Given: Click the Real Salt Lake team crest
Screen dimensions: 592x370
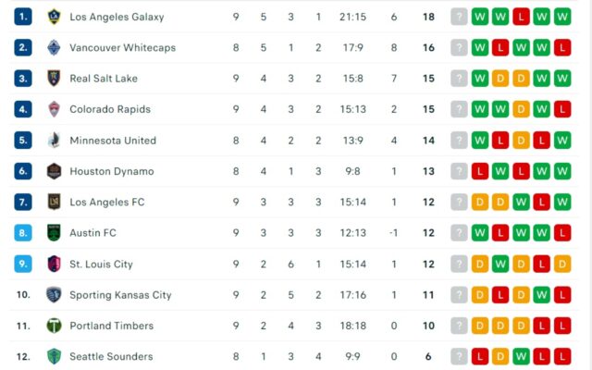Looking at the screenshot, I should [x=54, y=79].
